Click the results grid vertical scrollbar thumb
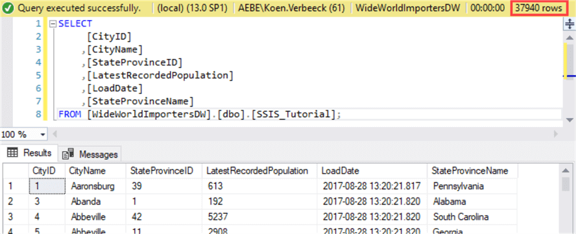Screen dimensions: 576x234 tap(566, 184)
